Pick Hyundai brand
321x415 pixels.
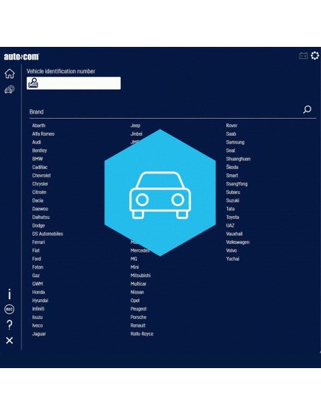[40, 301]
